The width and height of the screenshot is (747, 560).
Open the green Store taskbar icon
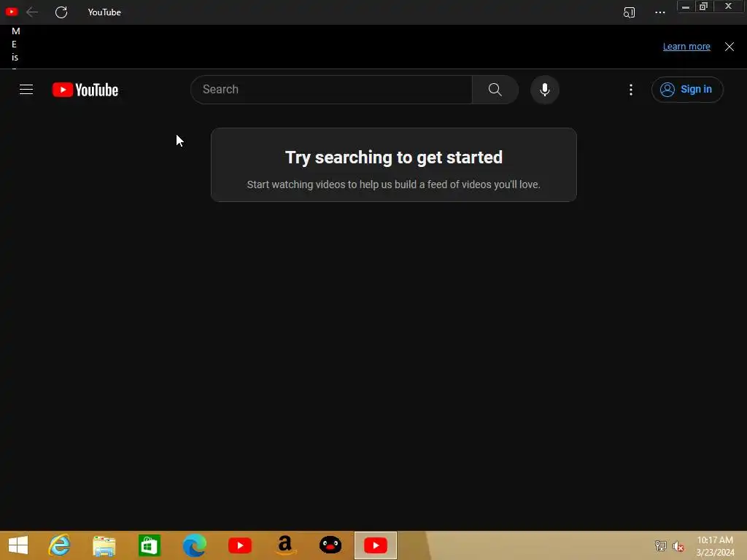(x=149, y=545)
